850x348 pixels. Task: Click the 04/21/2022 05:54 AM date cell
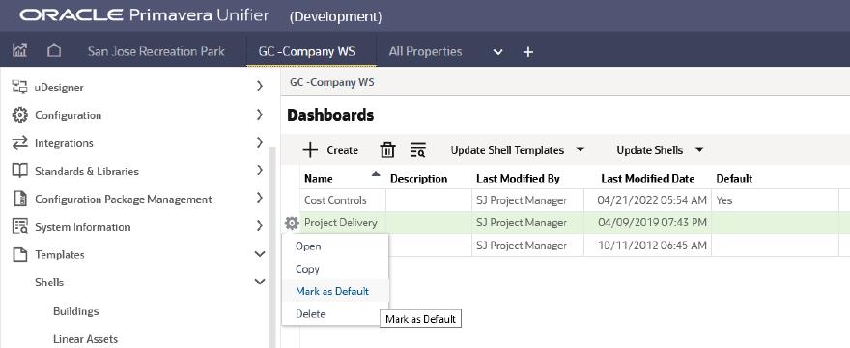click(652, 200)
